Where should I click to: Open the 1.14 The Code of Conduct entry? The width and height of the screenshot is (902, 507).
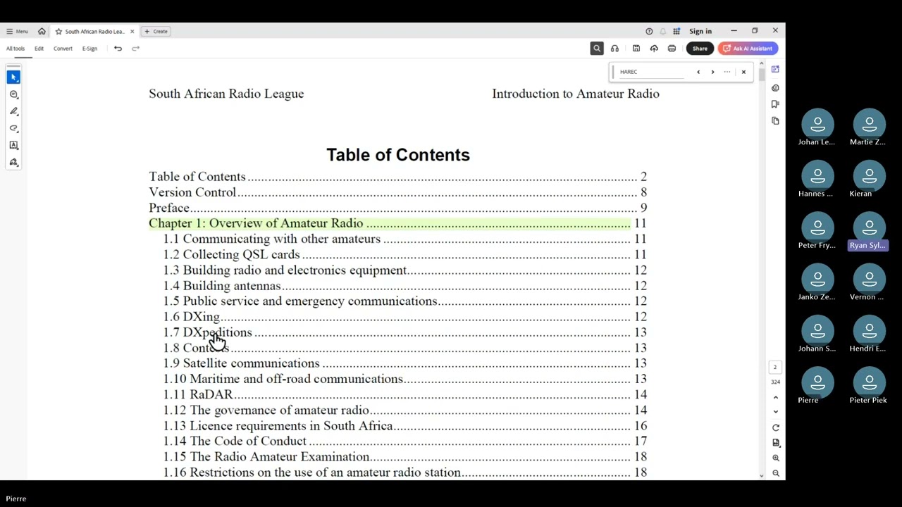(405, 441)
